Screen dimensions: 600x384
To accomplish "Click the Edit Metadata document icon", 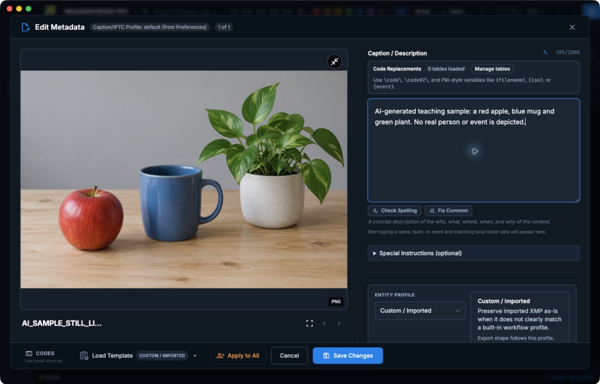I will (x=26, y=27).
